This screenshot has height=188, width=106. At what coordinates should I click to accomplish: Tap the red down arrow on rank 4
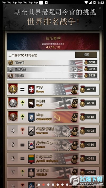[23, 130]
